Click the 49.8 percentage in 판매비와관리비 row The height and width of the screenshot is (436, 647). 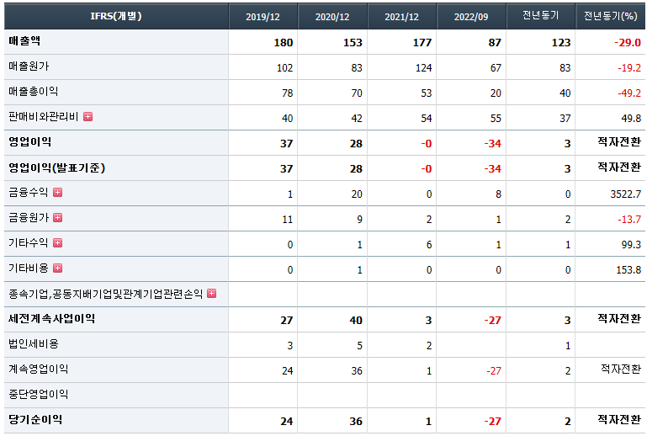[631, 119]
